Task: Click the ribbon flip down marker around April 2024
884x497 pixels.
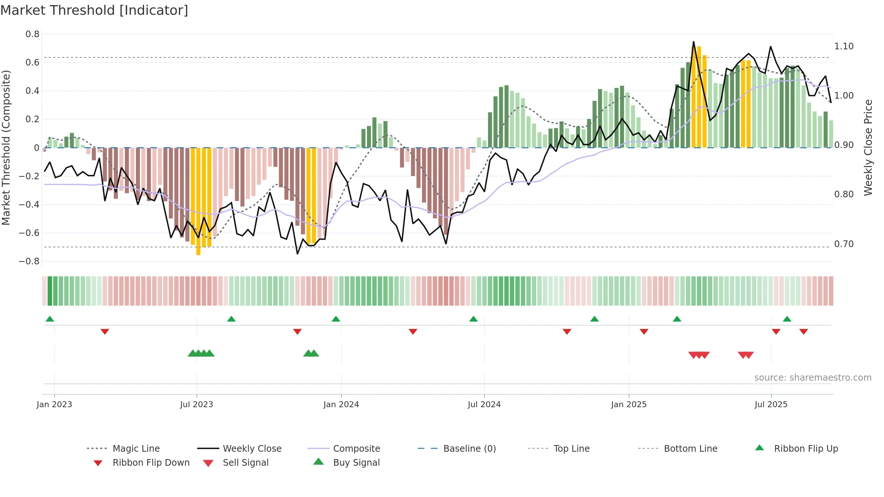Action: (x=413, y=332)
